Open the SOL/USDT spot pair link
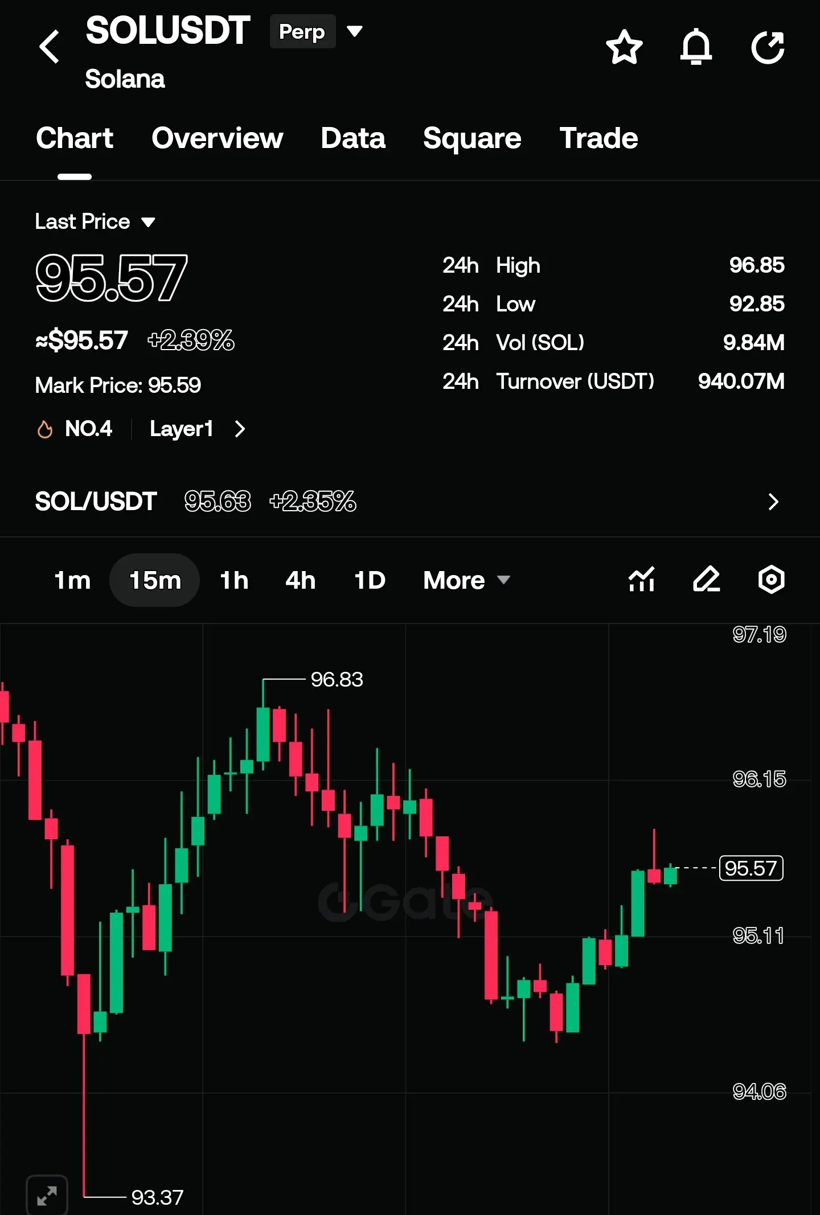The width and height of the screenshot is (820, 1215). (96, 502)
